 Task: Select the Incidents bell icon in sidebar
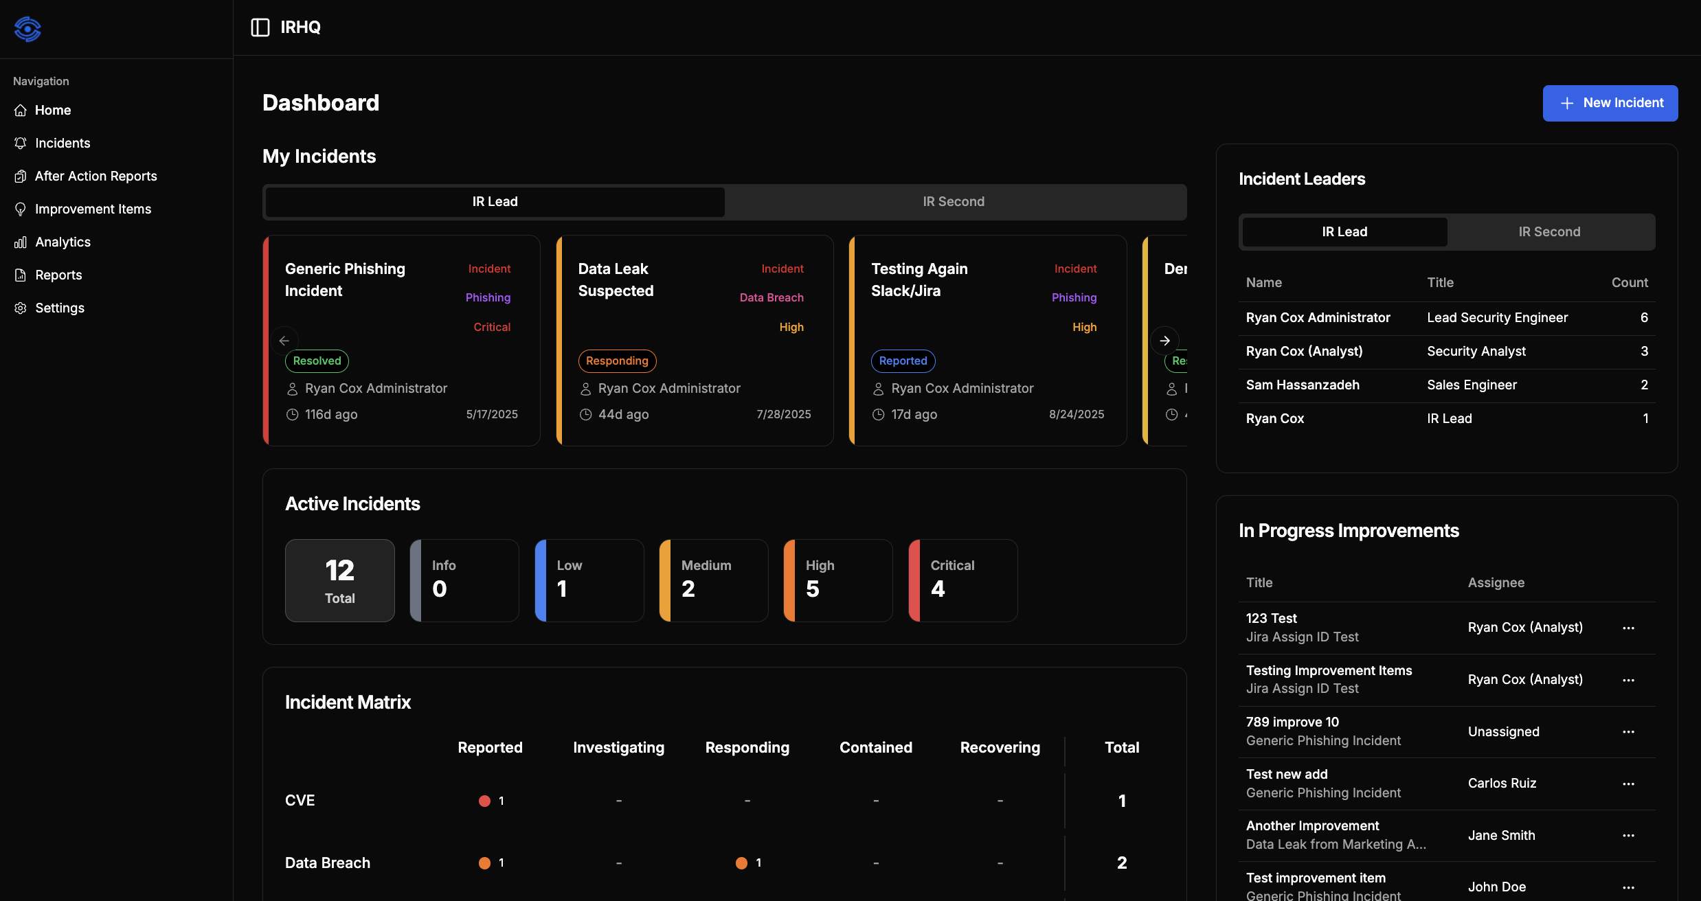[20, 143]
